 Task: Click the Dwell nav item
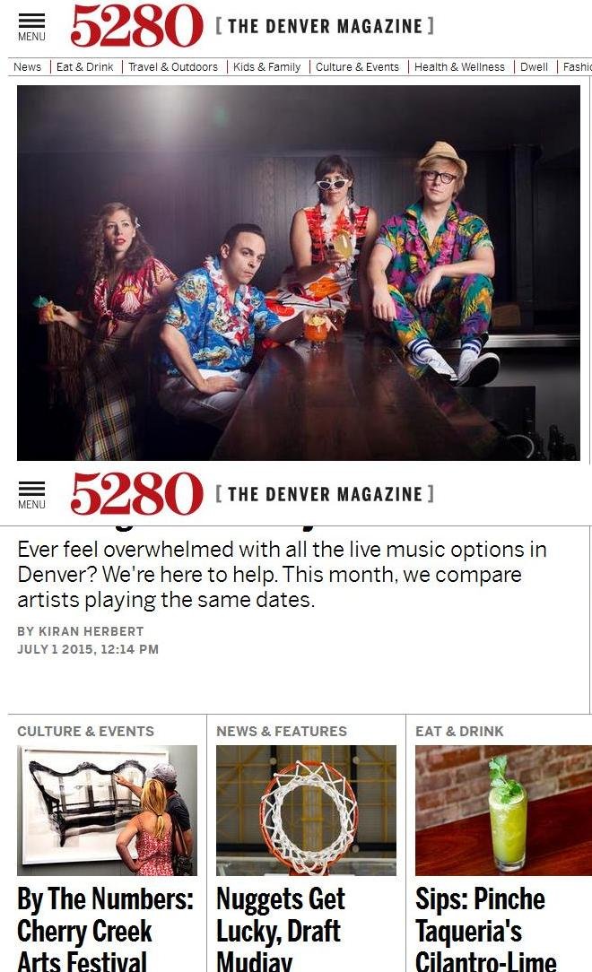click(x=534, y=67)
